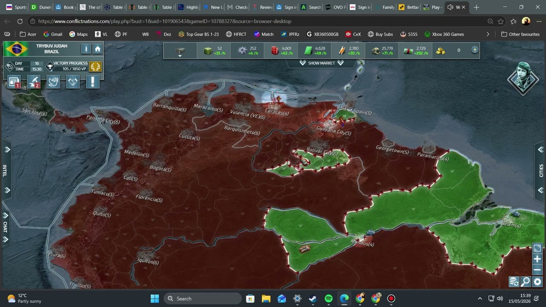Open the newspaper icon with badge 1
Image resolution: width=546 pixels, height=307 pixels.
(x=14, y=81)
